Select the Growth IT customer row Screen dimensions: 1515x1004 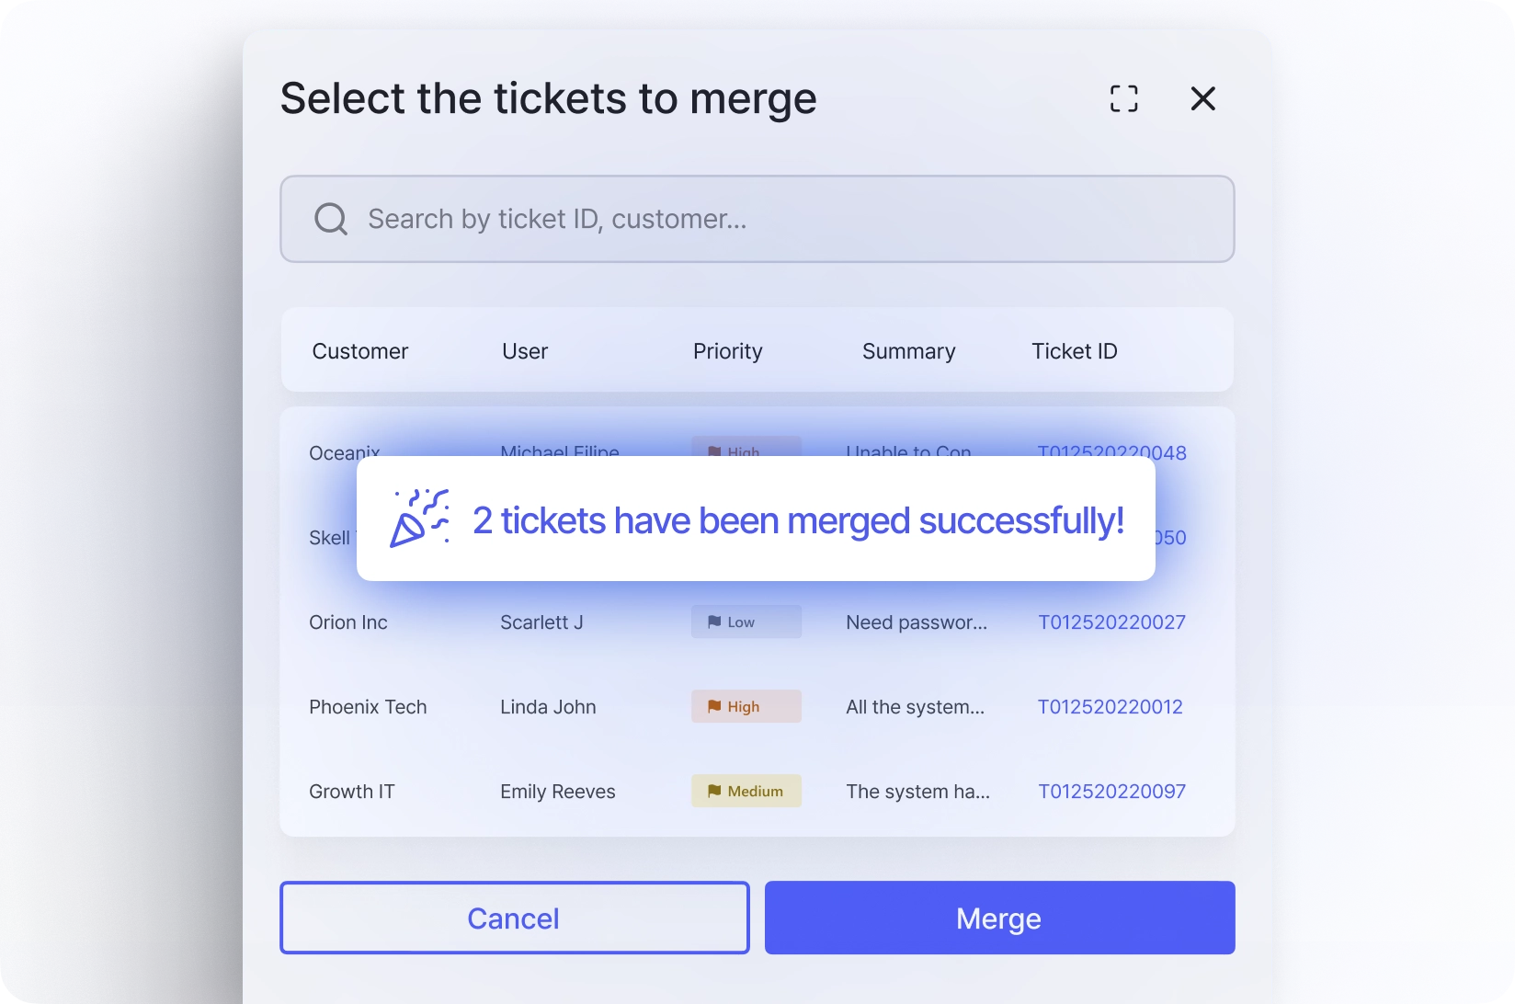click(352, 792)
